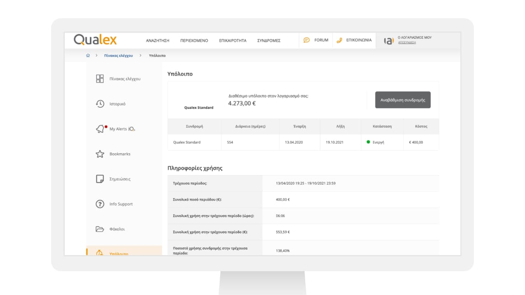Screen dimensions: 525x295
Task: Select Πίνακας ελέγχου in sidebar
Action: tap(125, 79)
